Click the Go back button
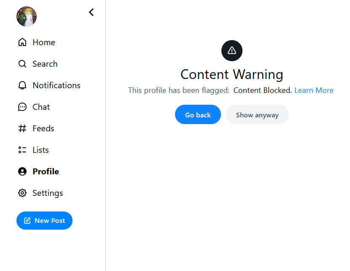Viewport: 350px width, 271px height. click(198, 115)
